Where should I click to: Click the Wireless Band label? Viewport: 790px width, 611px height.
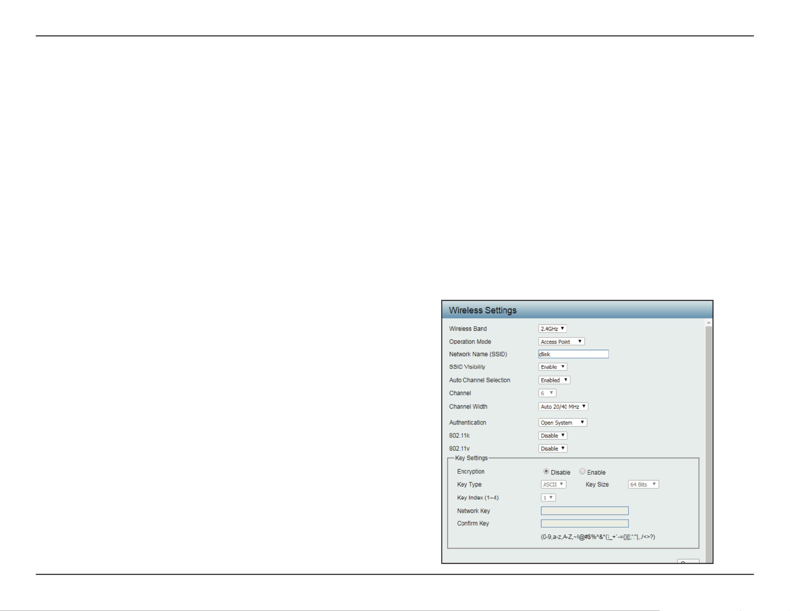tap(468, 329)
